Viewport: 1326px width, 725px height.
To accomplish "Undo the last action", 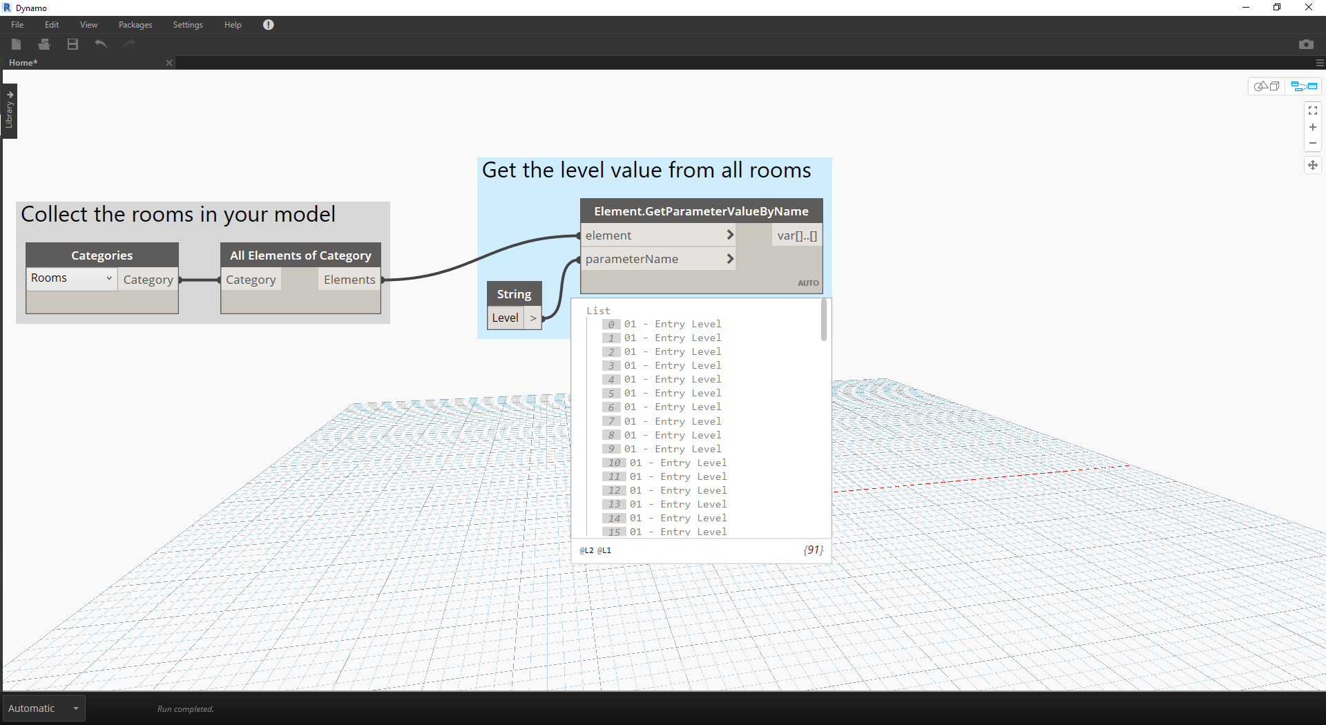I will tap(101, 44).
